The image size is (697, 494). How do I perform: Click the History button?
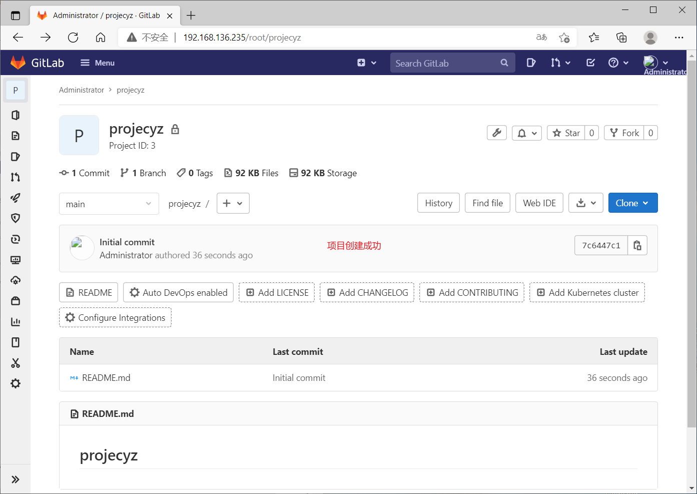coord(439,203)
